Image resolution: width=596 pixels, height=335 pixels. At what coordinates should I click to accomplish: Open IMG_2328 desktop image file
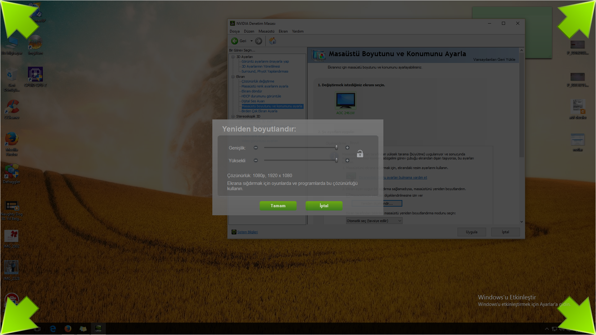pyautogui.click(x=12, y=270)
